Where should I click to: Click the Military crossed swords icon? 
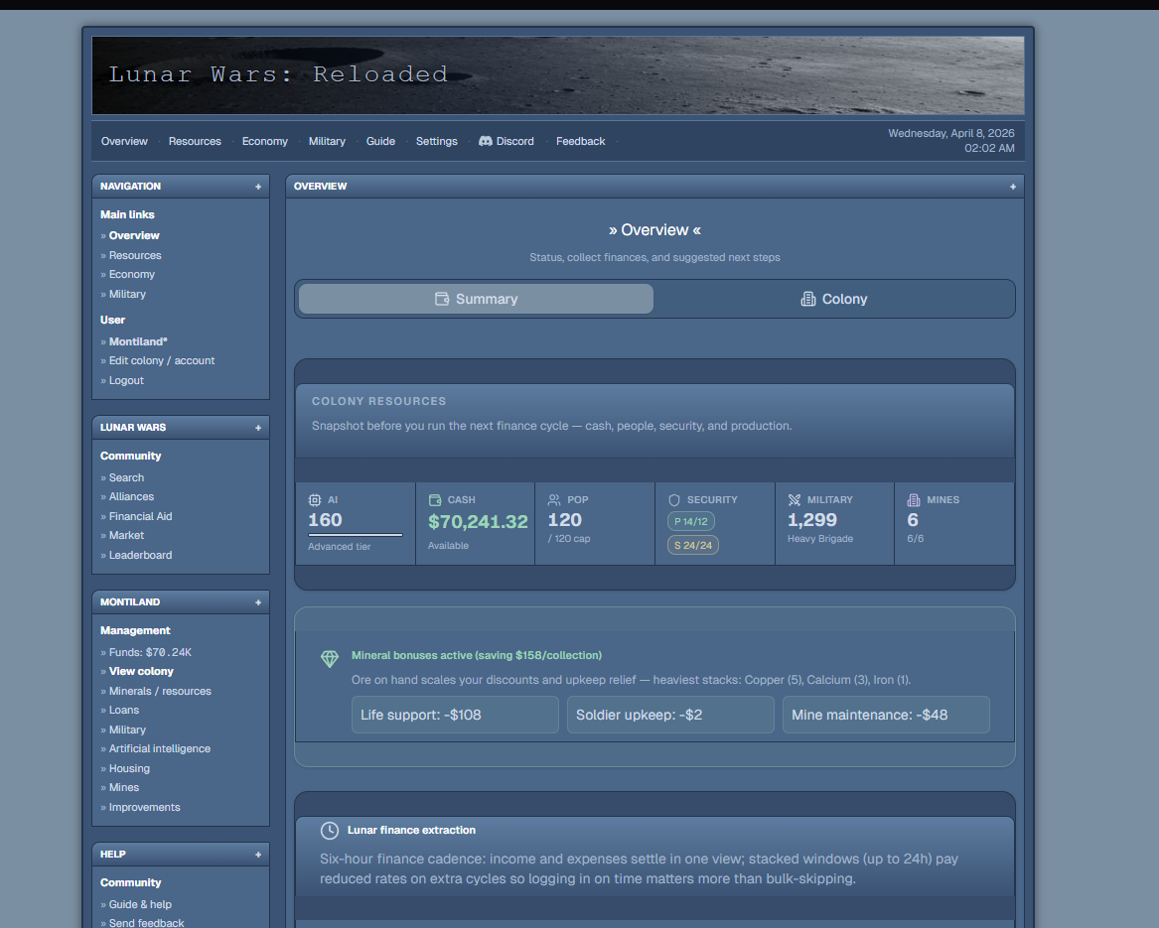point(795,500)
